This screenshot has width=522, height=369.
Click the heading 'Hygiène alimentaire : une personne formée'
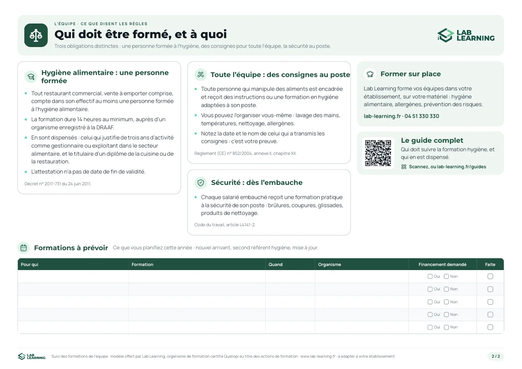pos(105,77)
